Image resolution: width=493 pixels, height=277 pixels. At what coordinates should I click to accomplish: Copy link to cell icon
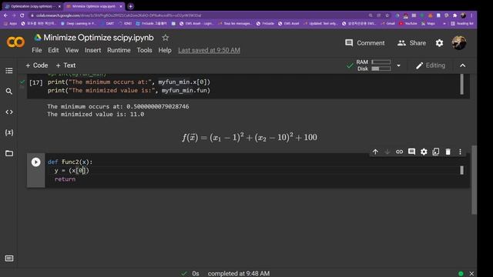click(x=399, y=152)
